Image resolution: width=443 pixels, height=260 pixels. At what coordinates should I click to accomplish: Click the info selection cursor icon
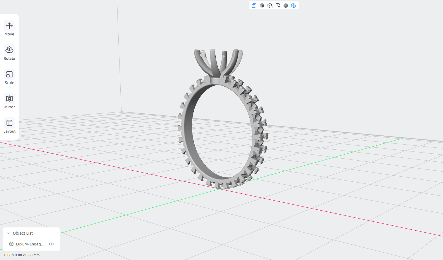click(x=278, y=5)
